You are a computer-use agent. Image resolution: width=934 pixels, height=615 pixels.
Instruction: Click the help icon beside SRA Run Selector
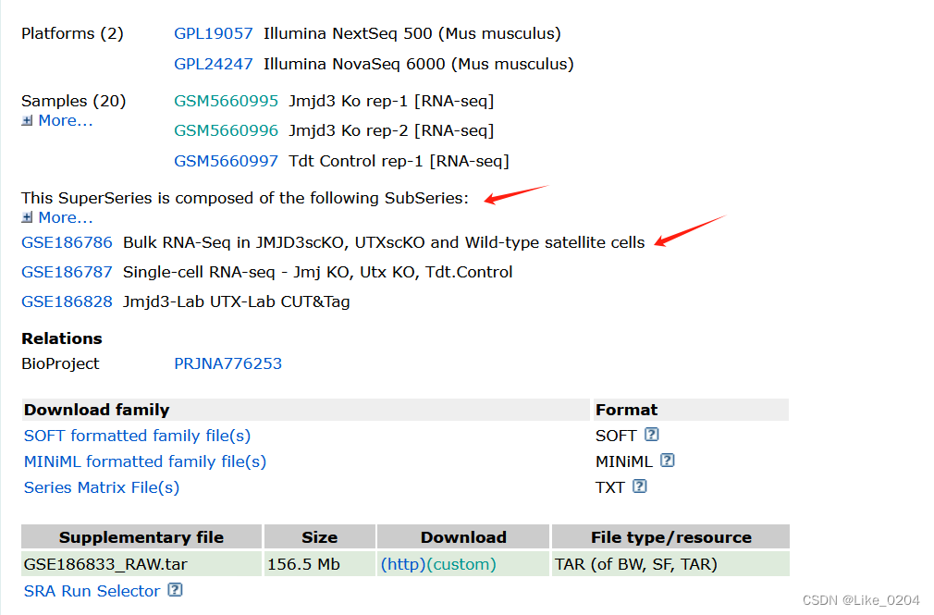tap(175, 590)
